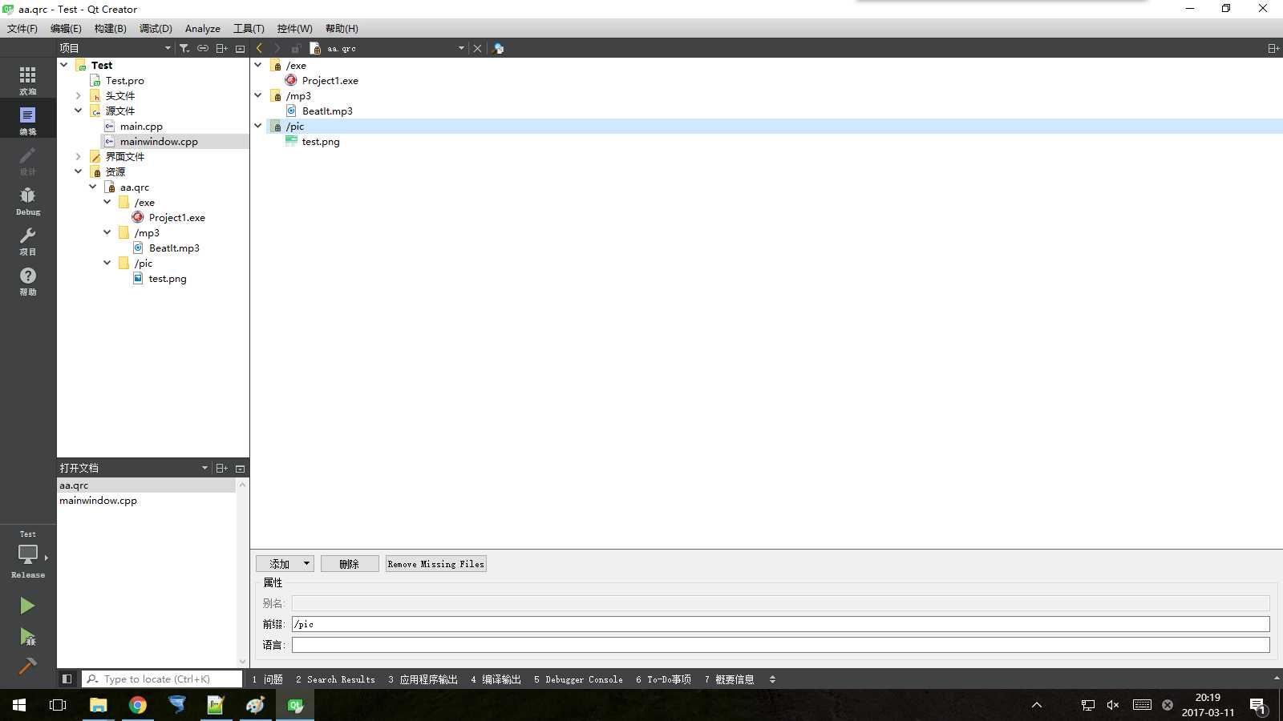Build the project with the hammer icon

tap(27, 666)
